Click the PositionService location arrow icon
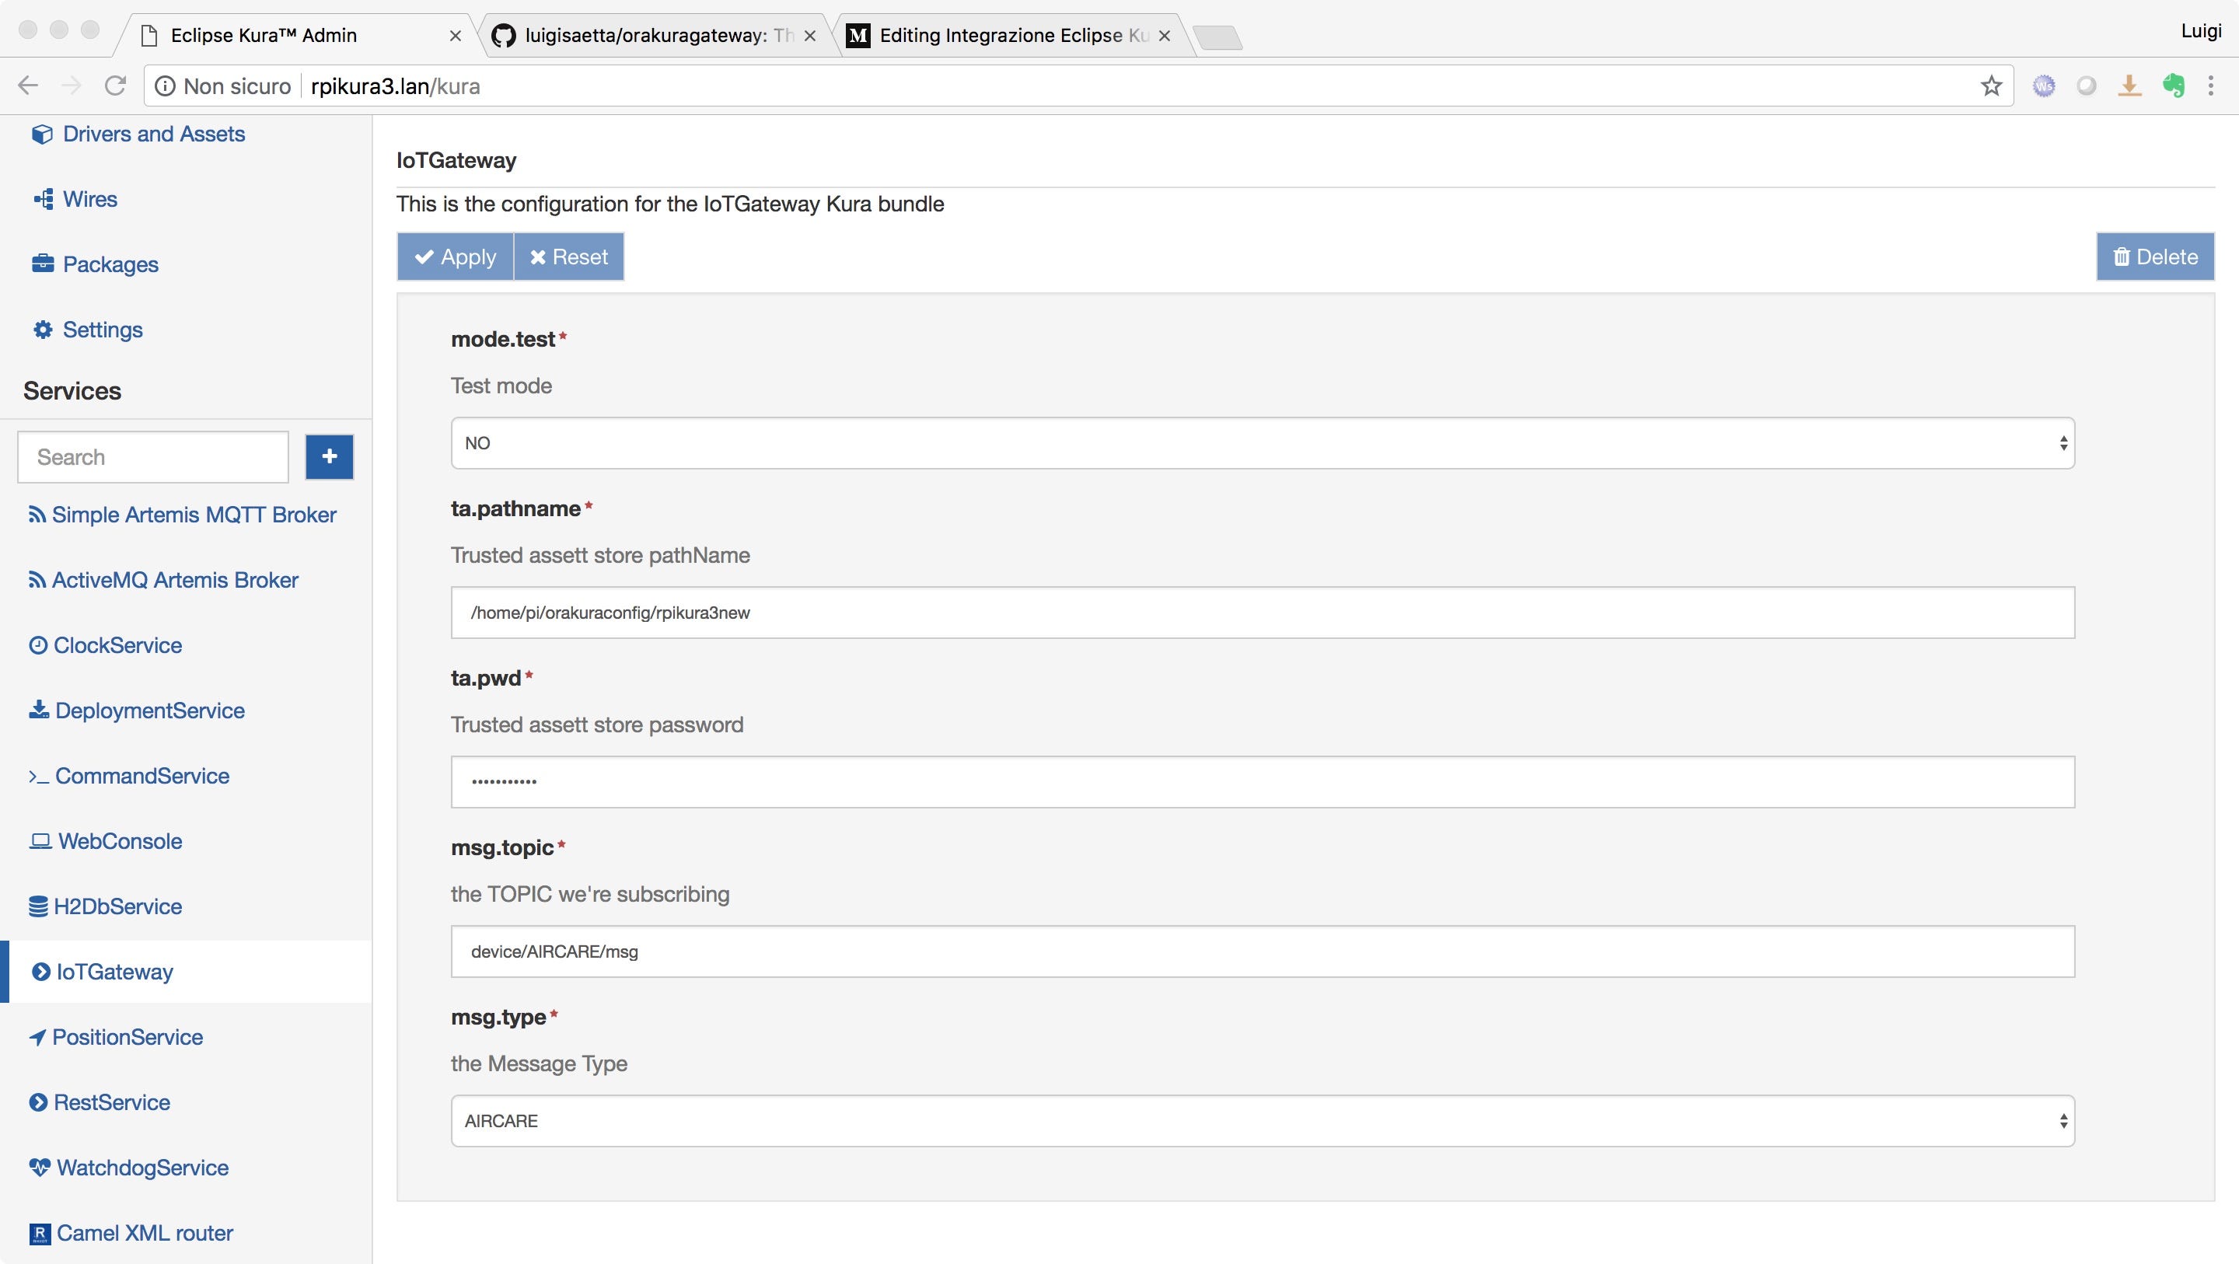The height and width of the screenshot is (1264, 2239). 37,1037
